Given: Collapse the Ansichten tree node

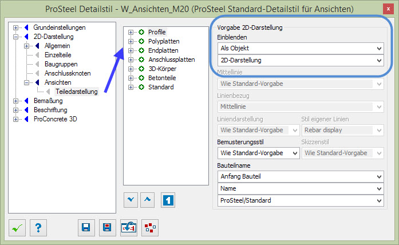Looking at the screenshot, I should tap(27, 82).
